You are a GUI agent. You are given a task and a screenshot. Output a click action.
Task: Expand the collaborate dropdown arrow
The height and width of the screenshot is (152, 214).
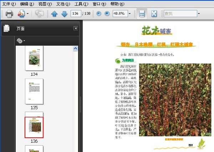click(28, 14)
